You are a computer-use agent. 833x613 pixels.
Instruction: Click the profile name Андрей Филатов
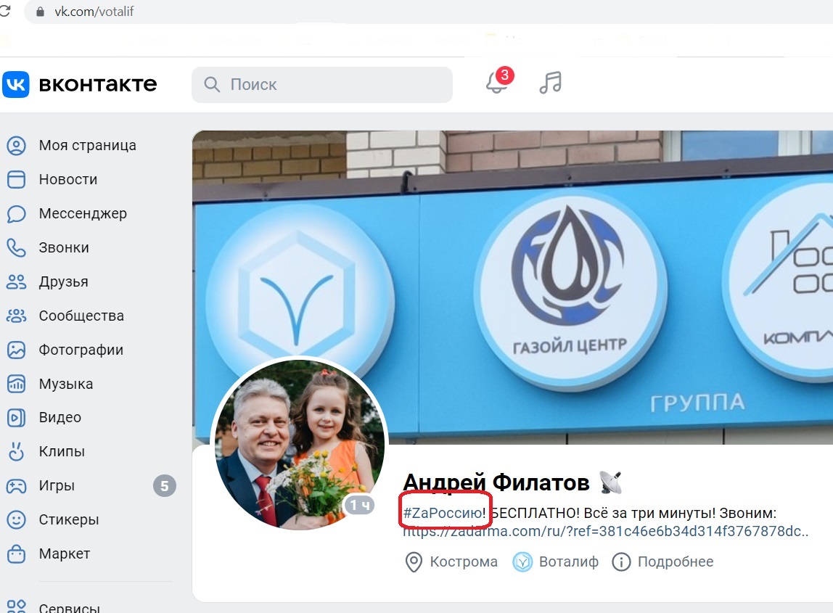[496, 482]
